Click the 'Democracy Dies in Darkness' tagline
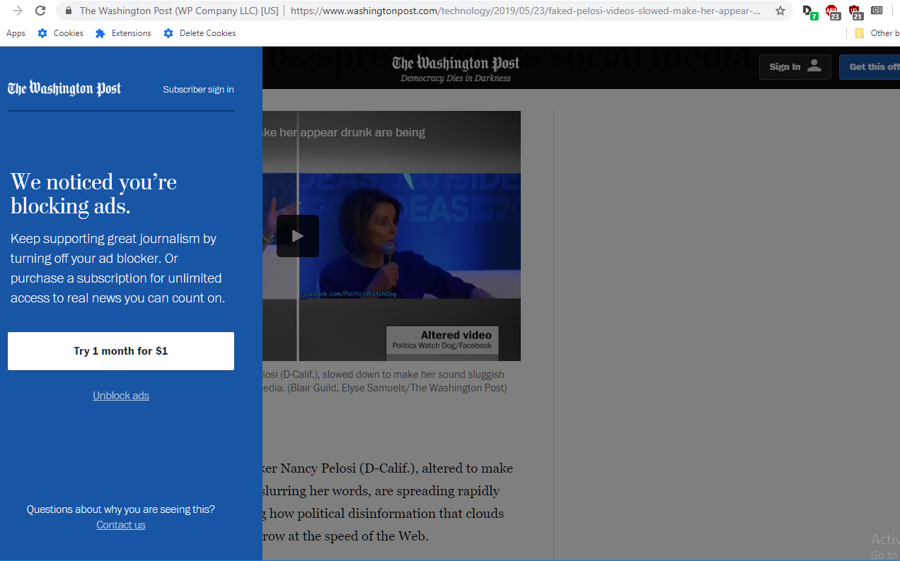This screenshot has width=900, height=561. click(x=456, y=78)
